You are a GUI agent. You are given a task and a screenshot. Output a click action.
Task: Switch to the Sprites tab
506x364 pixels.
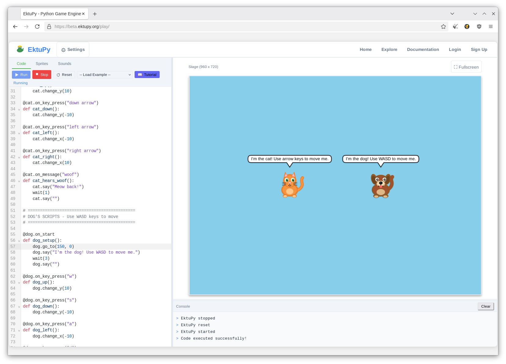click(x=42, y=64)
